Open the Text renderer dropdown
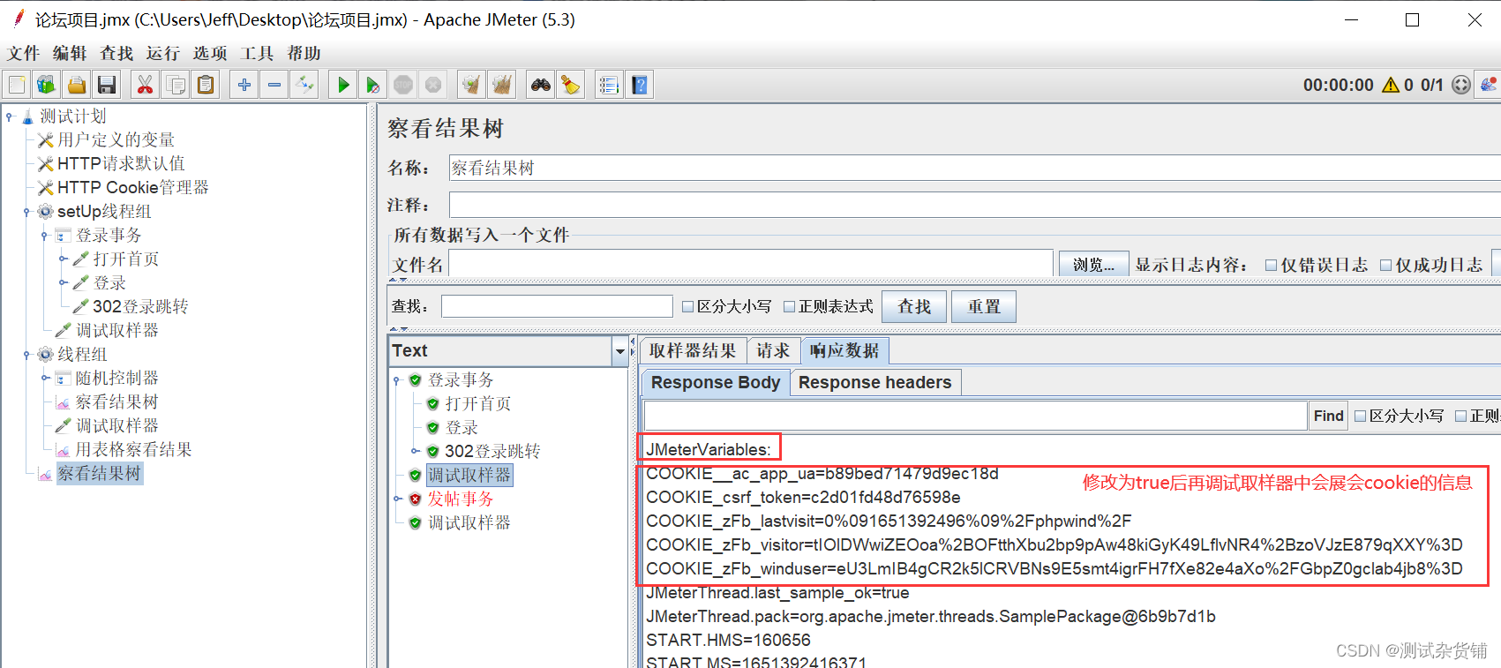Viewport: 1501px width, 668px height. (x=619, y=351)
